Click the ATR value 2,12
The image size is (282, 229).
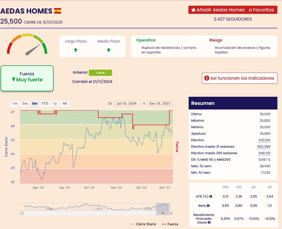point(225,196)
